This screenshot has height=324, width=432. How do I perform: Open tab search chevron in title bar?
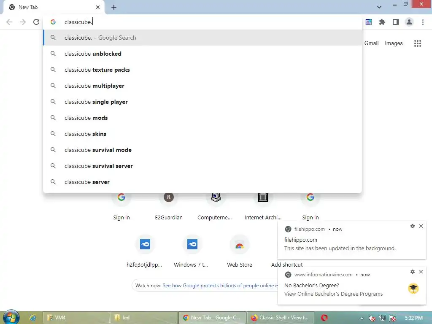click(379, 7)
